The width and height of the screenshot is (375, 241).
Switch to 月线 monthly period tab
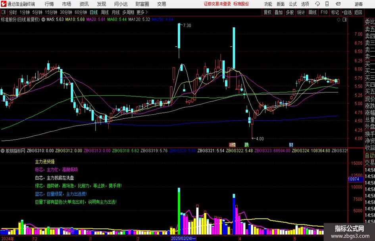pos(115,12)
